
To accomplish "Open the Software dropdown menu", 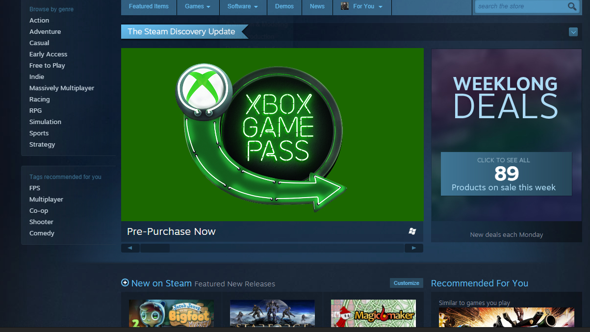I will [243, 6].
